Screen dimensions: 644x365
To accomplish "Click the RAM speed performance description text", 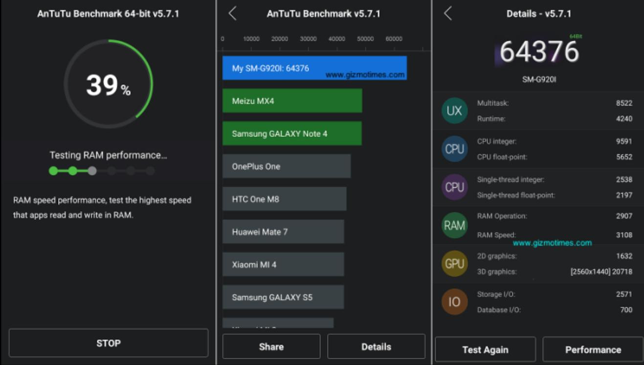I will [102, 207].
